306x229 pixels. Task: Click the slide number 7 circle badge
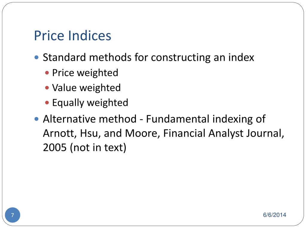[x=13, y=215]
